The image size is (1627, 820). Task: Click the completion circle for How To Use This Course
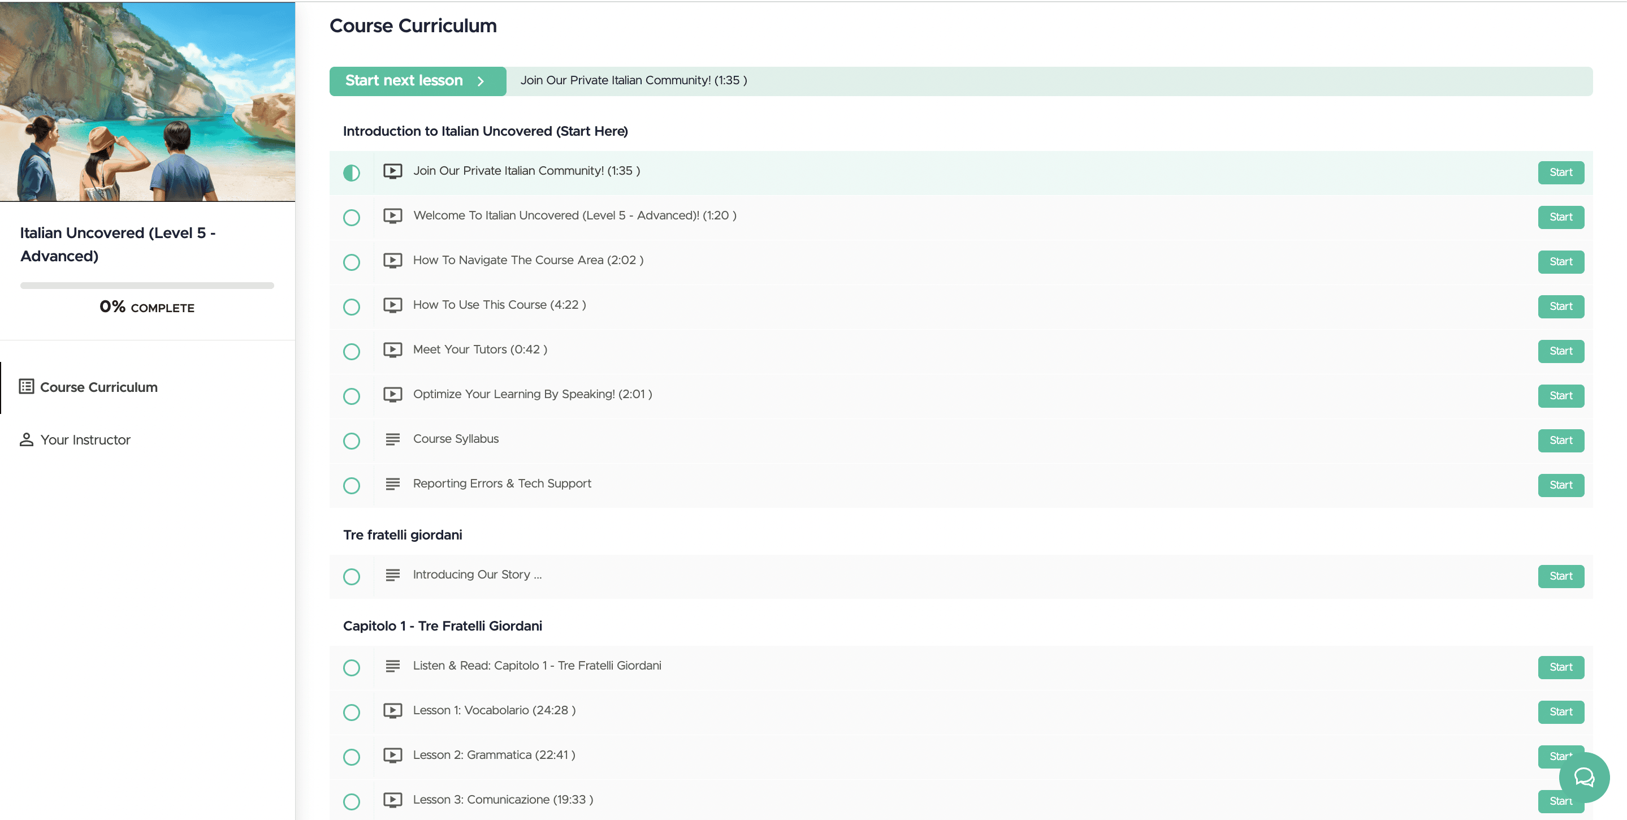(x=351, y=307)
